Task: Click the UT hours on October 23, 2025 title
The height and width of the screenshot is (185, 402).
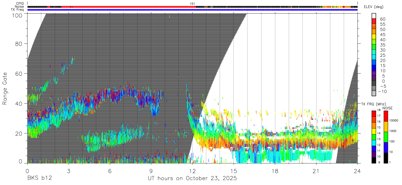Action: click(192, 178)
